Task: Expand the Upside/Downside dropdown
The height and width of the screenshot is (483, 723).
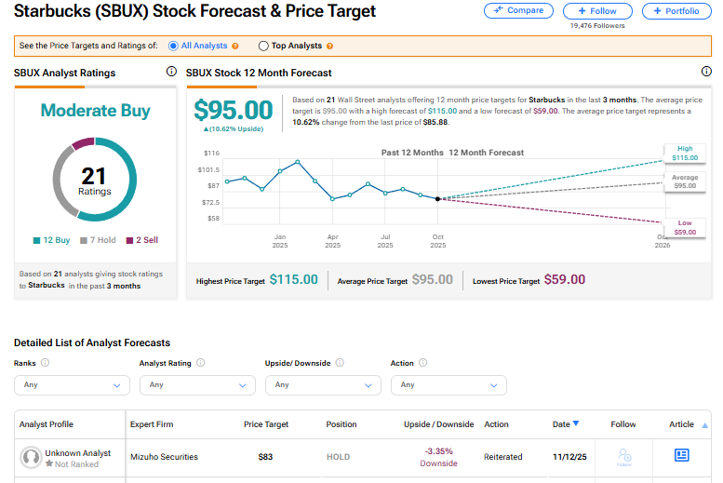Action: coord(323,384)
